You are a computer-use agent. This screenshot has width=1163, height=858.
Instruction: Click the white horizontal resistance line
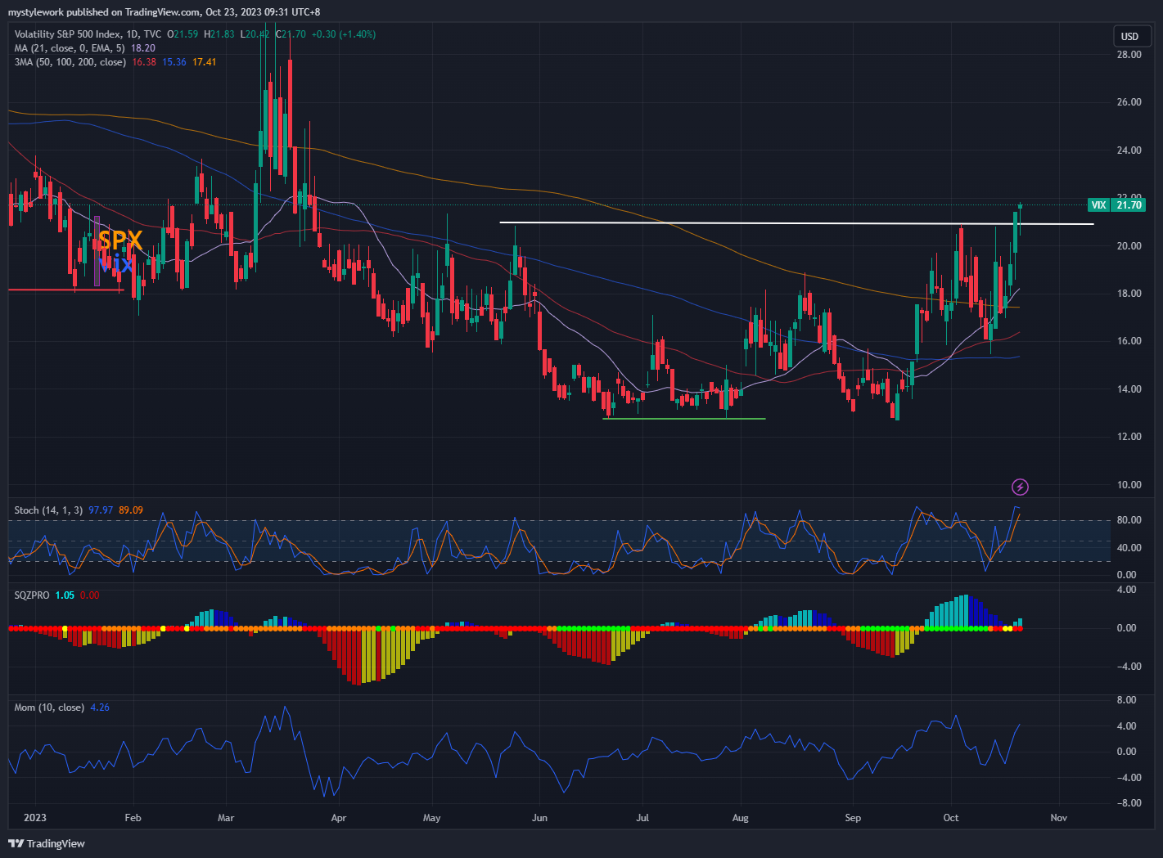click(796, 223)
